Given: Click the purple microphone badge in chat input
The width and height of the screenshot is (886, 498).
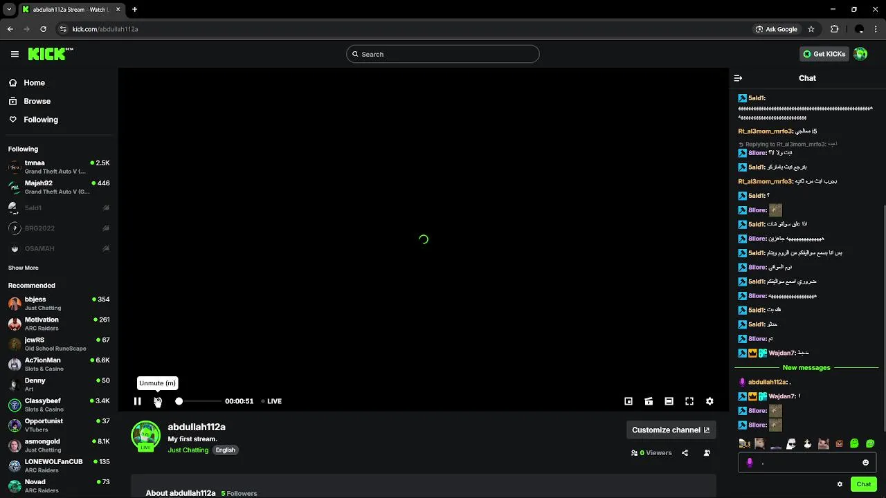Looking at the screenshot, I should (x=750, y=463).
